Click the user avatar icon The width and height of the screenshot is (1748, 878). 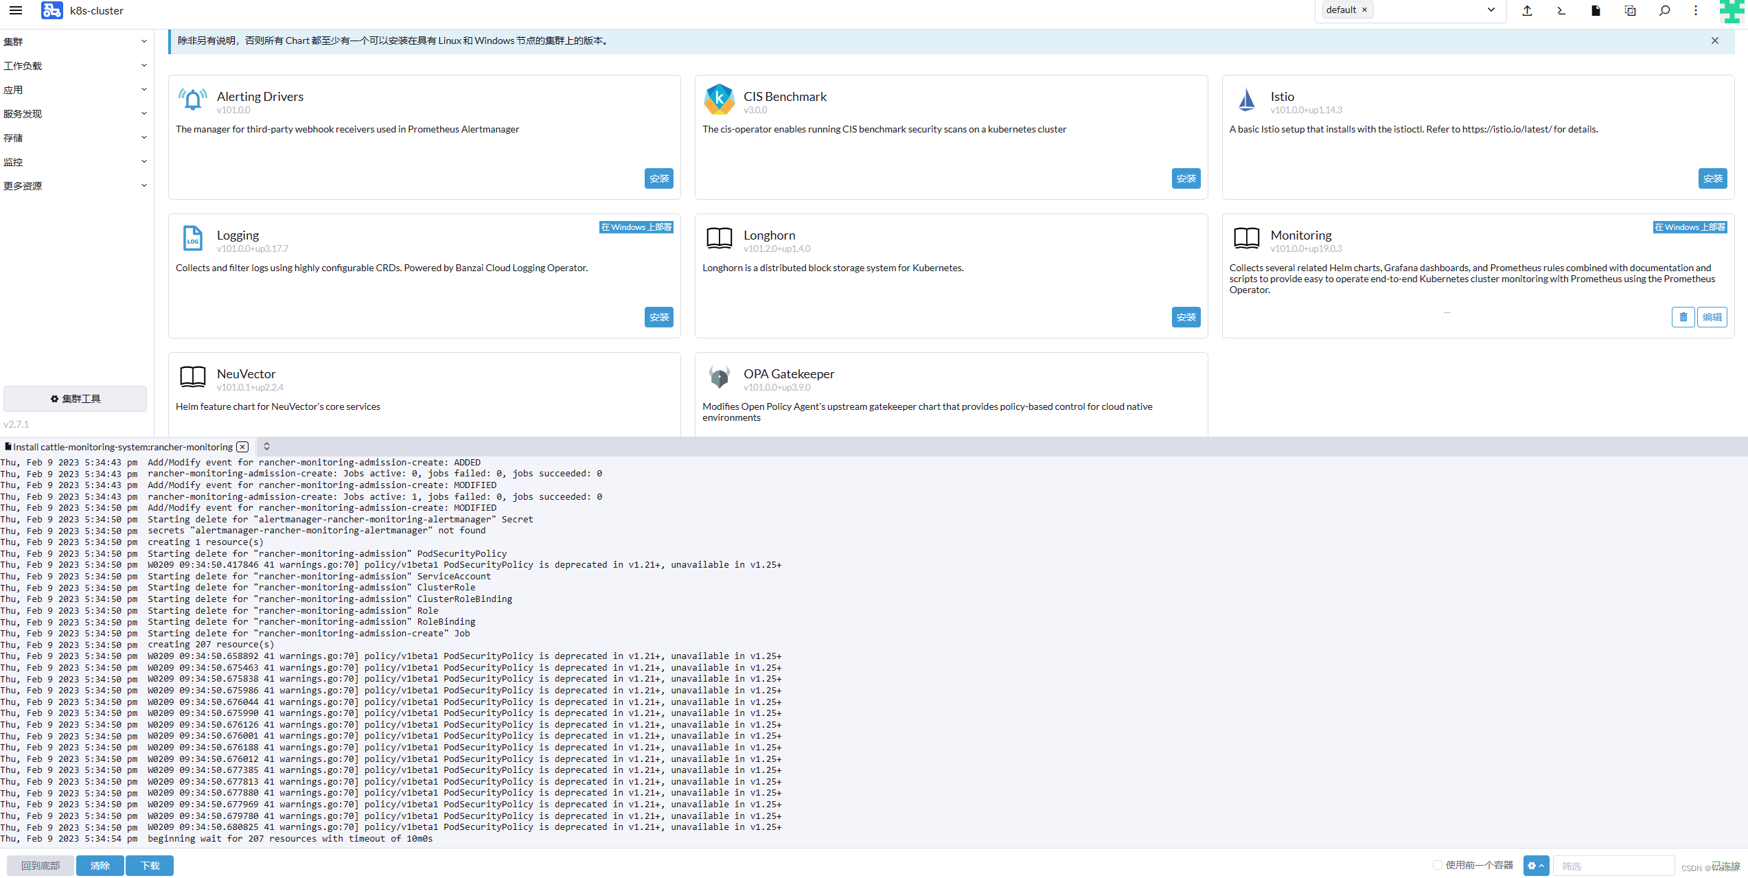pos(1733,10)
